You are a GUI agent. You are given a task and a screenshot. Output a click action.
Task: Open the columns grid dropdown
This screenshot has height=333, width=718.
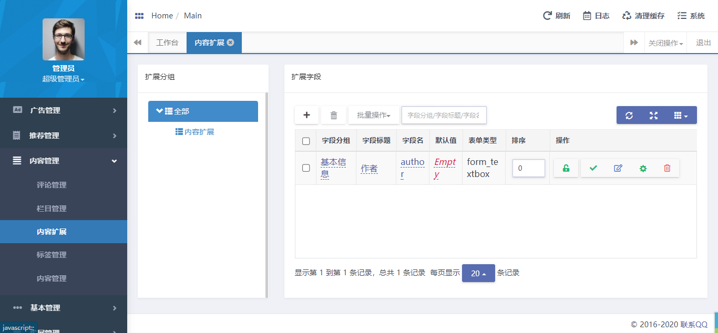coord(681,115)
